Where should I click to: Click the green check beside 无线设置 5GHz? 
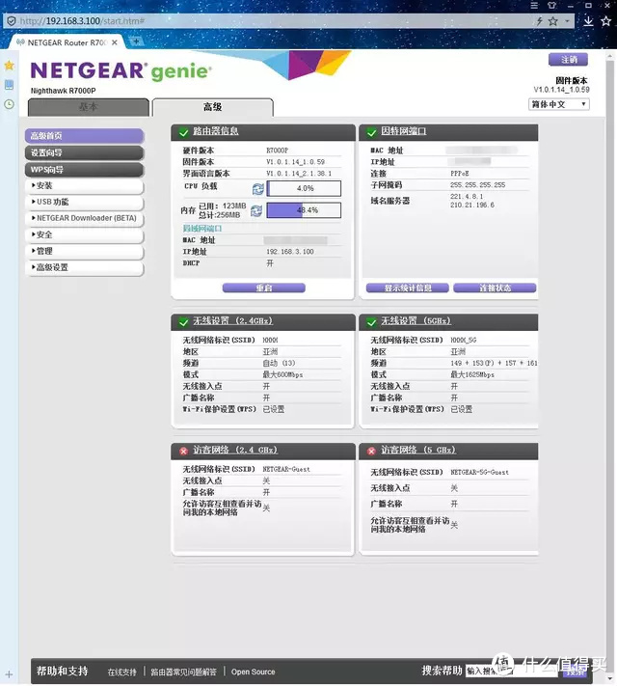coord(372,322)
